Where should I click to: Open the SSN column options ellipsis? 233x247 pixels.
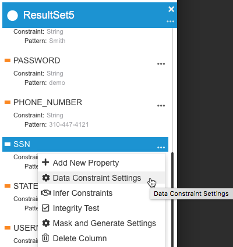pos(161,148)
